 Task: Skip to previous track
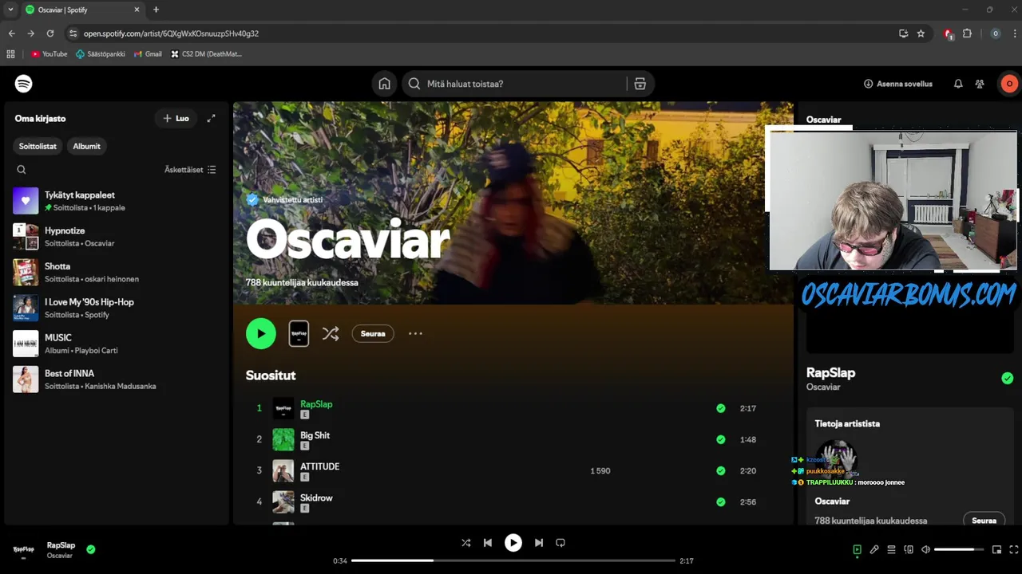488,543
